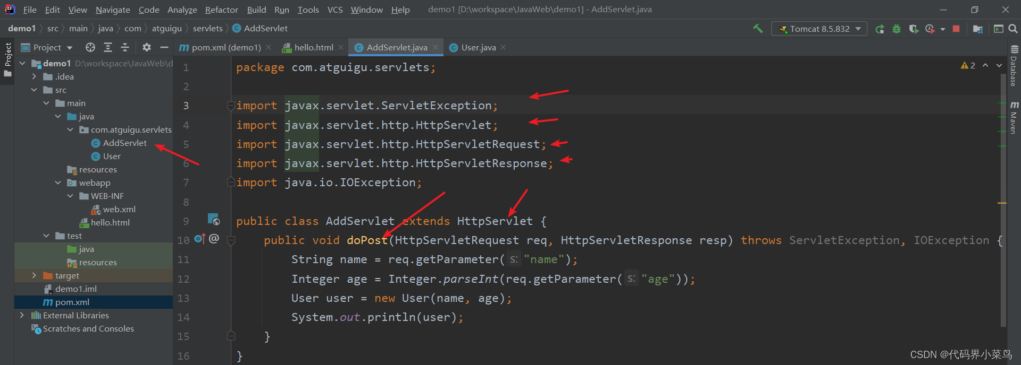This screenshot has width=1021, height=365.
Task: Fold the doPost method body
Action: click(231, 240)
